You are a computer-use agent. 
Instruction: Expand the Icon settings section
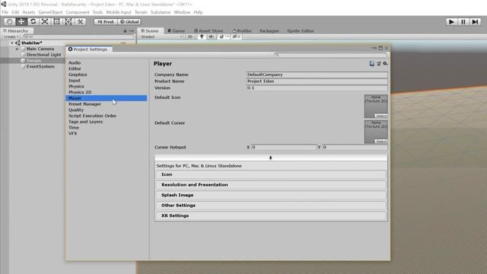[271, 174]
